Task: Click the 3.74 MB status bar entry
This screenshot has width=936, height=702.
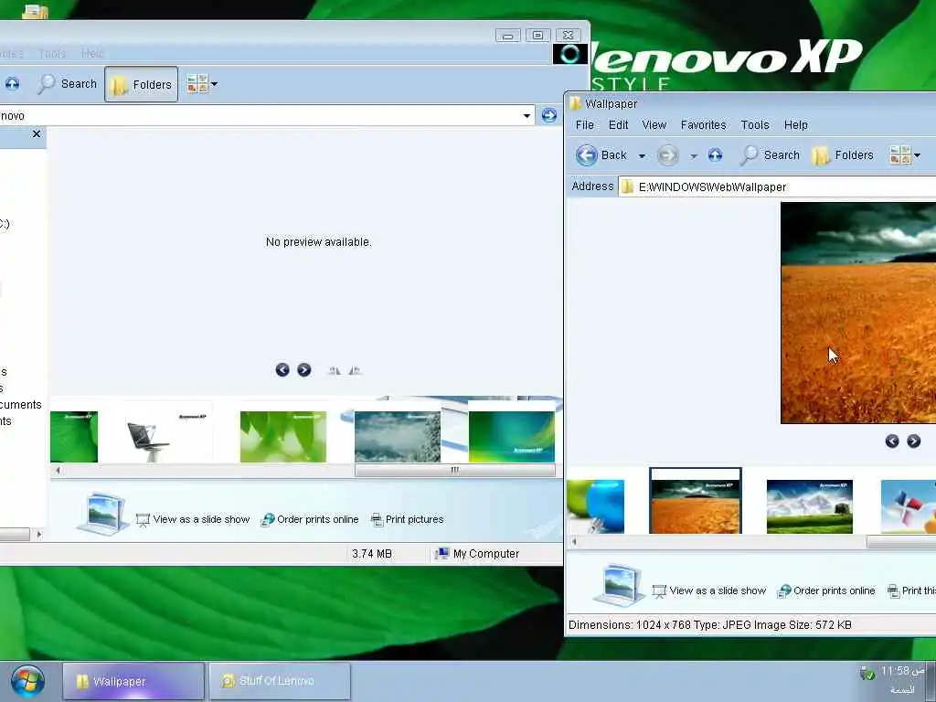Action: pos(372,554)
